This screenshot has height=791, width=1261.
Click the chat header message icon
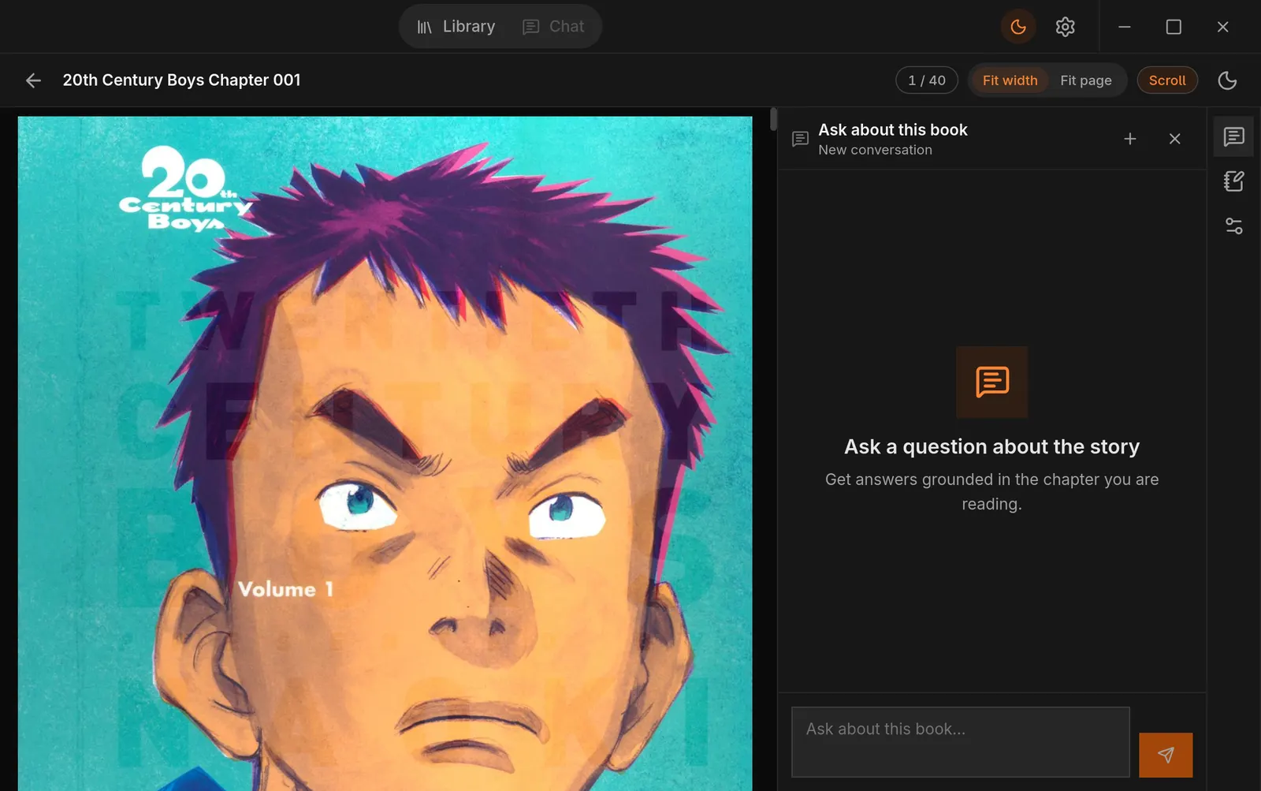click(x=800, y=139)
